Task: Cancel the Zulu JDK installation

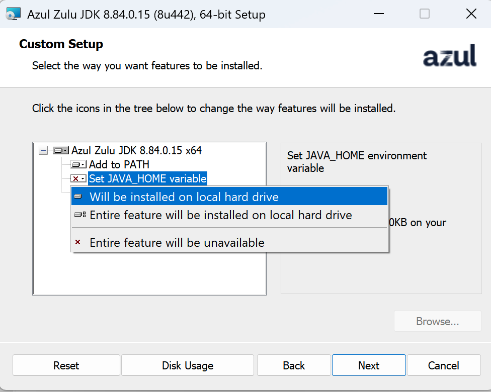Action: click(x=444, y=365)
